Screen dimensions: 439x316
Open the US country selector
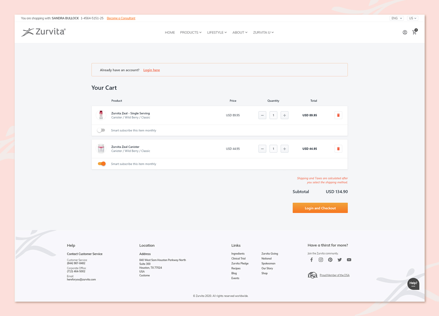(413, 18)
